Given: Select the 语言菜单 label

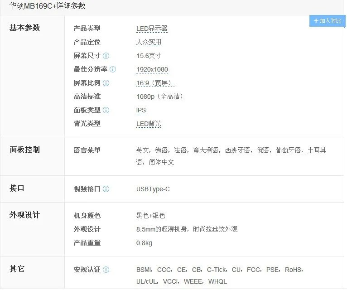Looking at the screenshot, I should 87,150.
